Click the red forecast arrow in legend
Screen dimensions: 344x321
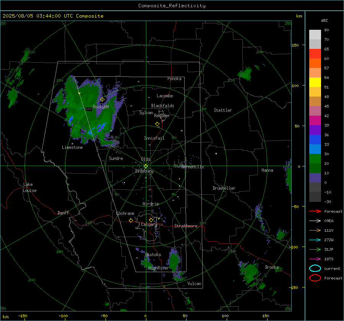click(x=315, y=211)
